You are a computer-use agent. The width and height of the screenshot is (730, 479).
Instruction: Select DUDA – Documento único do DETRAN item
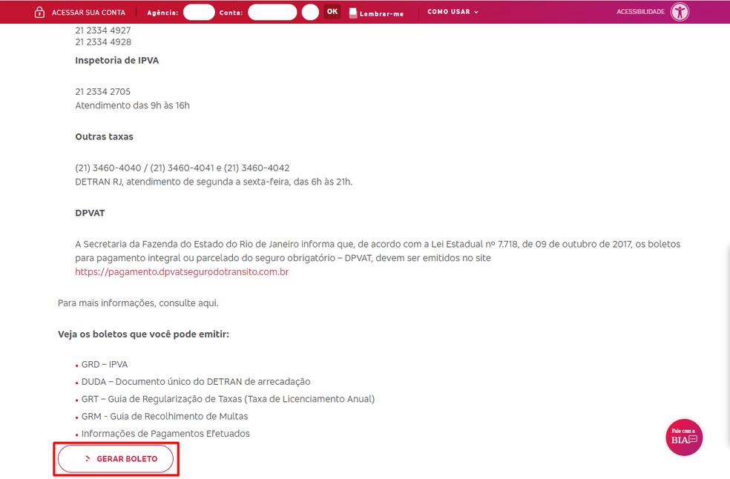tap(196, 382)
